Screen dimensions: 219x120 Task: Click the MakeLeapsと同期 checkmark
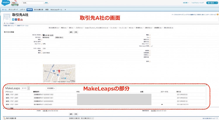coord(152,46)
